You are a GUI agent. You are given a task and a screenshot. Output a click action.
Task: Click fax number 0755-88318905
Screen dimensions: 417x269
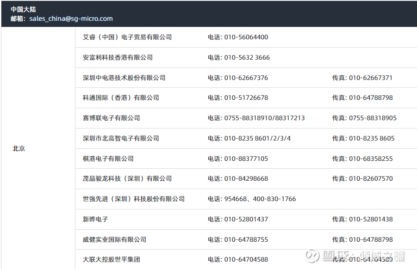(373, 118)
